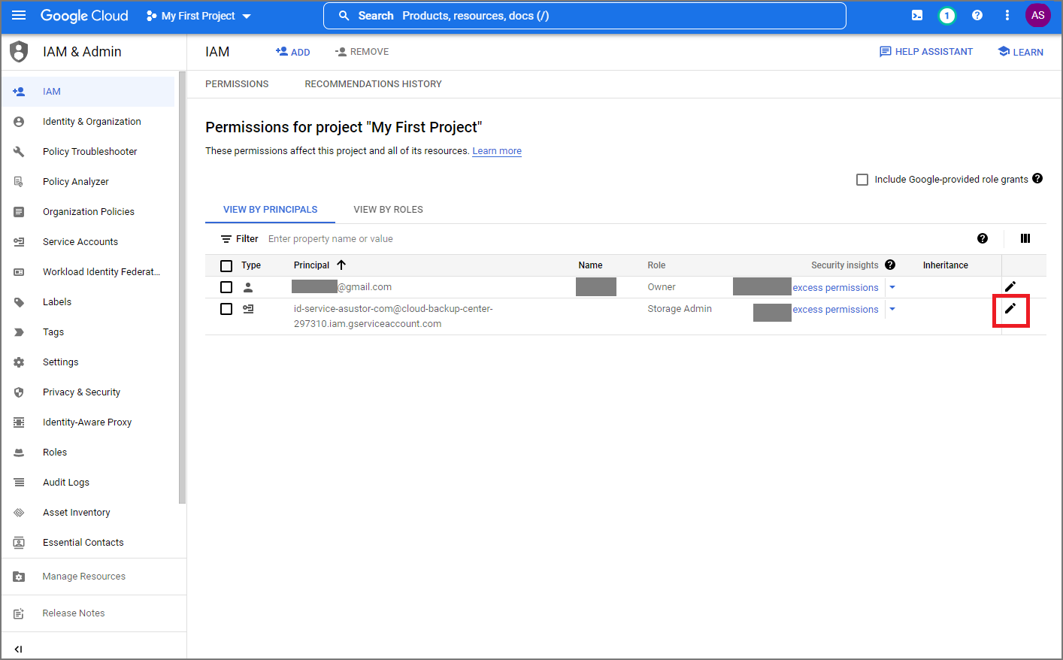Edit the gmail.com Owner principal
Viewport: 1063px width, 660px height.
(1010, 286)
